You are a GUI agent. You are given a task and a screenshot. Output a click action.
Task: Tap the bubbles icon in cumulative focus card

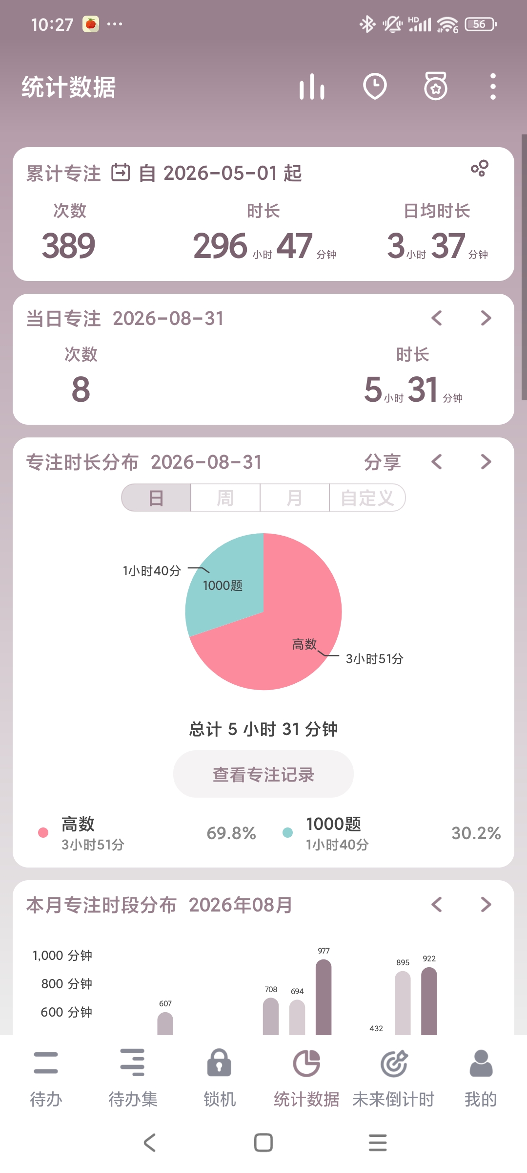[x=480, y=168]
